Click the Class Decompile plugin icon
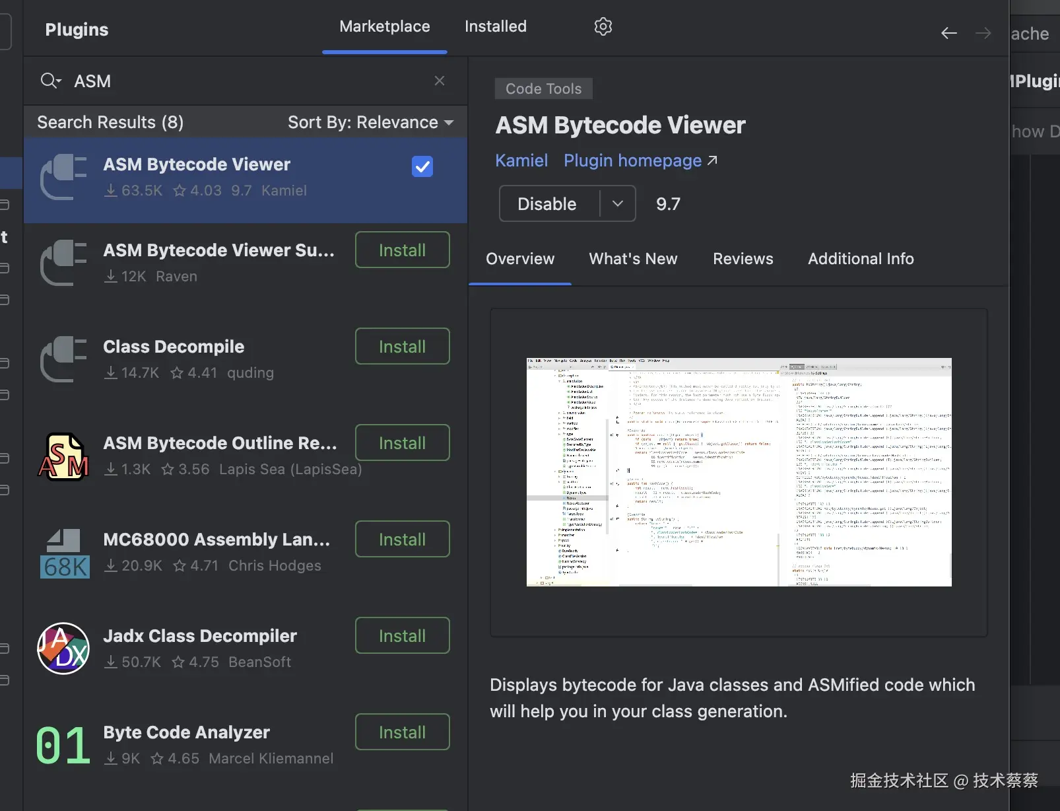This screenshot has width=1060, height=811. tap(63, 359)
